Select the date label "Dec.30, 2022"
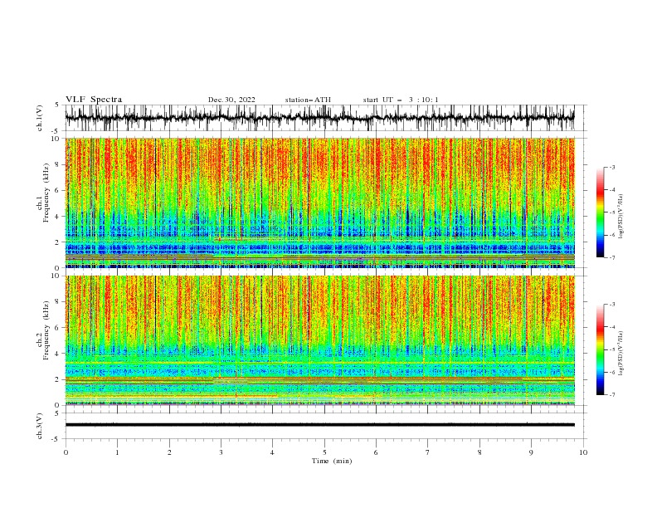 [231, 100]
